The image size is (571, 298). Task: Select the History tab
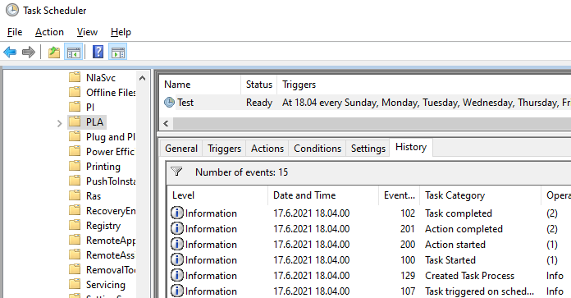(411, 147)
